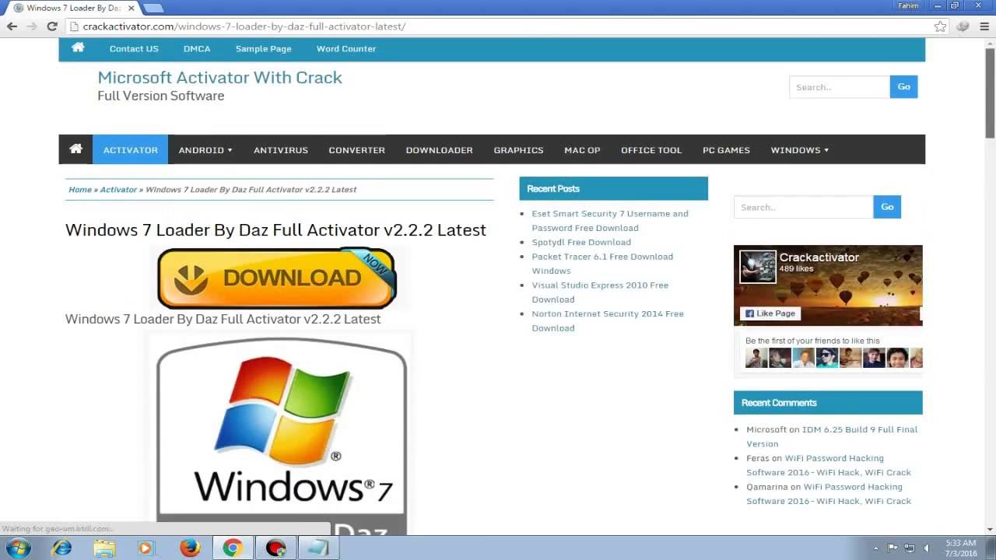Open IDM 6.25 Build 9 comment link
996x560 pixels.
click(832, 436)
